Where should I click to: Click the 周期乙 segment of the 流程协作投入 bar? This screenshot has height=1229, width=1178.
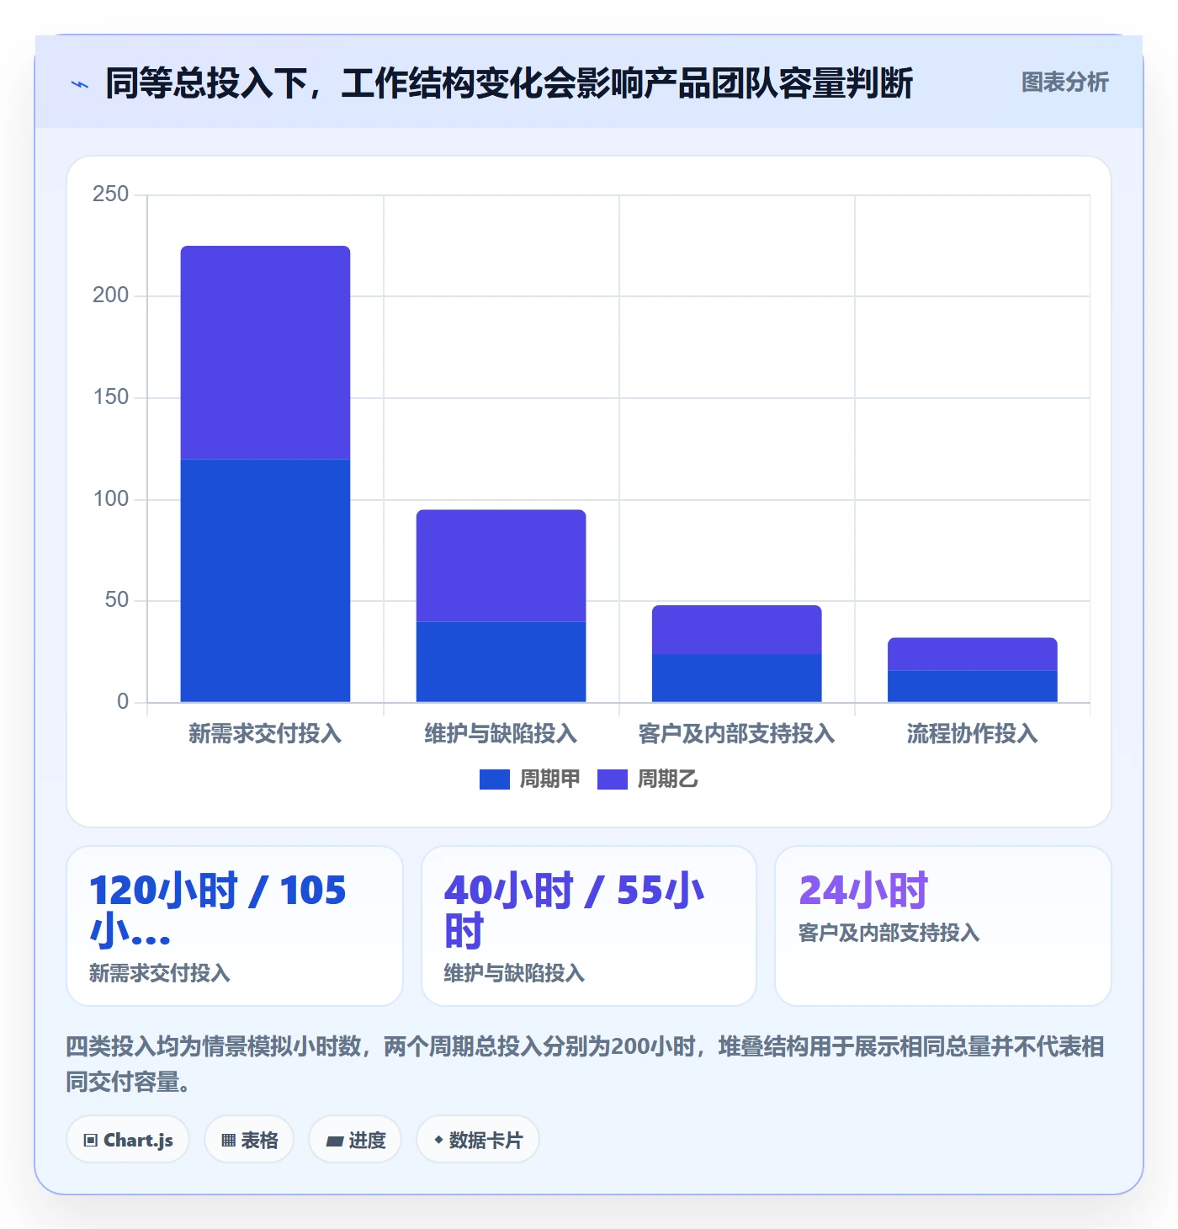tap(972, 654)
